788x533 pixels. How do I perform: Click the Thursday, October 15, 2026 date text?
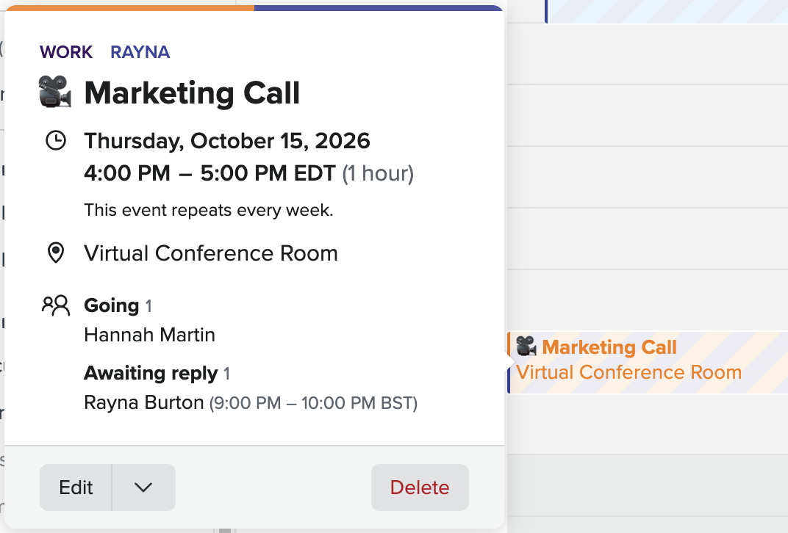[227, 140]
